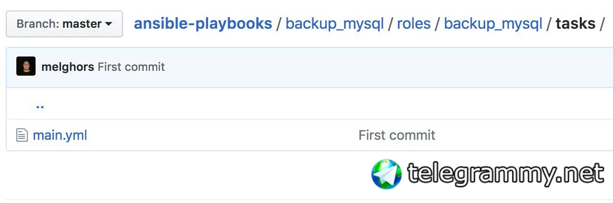
Task: Go up via the '..' parent directory link
Action: 40,106
